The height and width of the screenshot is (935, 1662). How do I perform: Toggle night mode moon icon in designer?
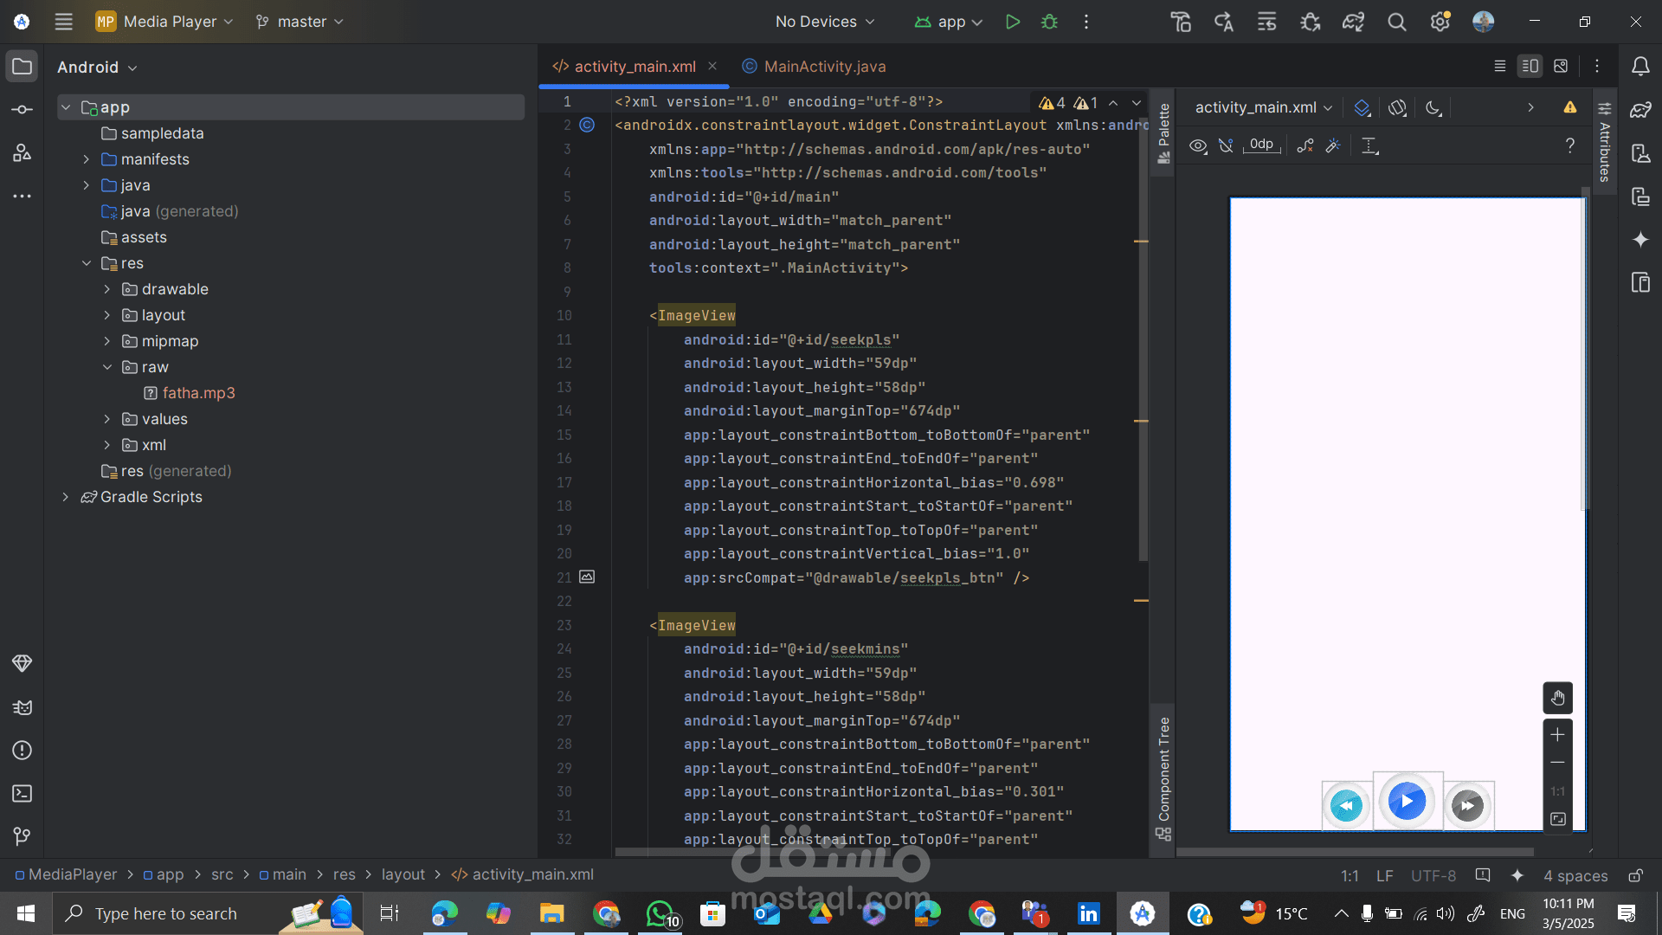point(1433,107)
